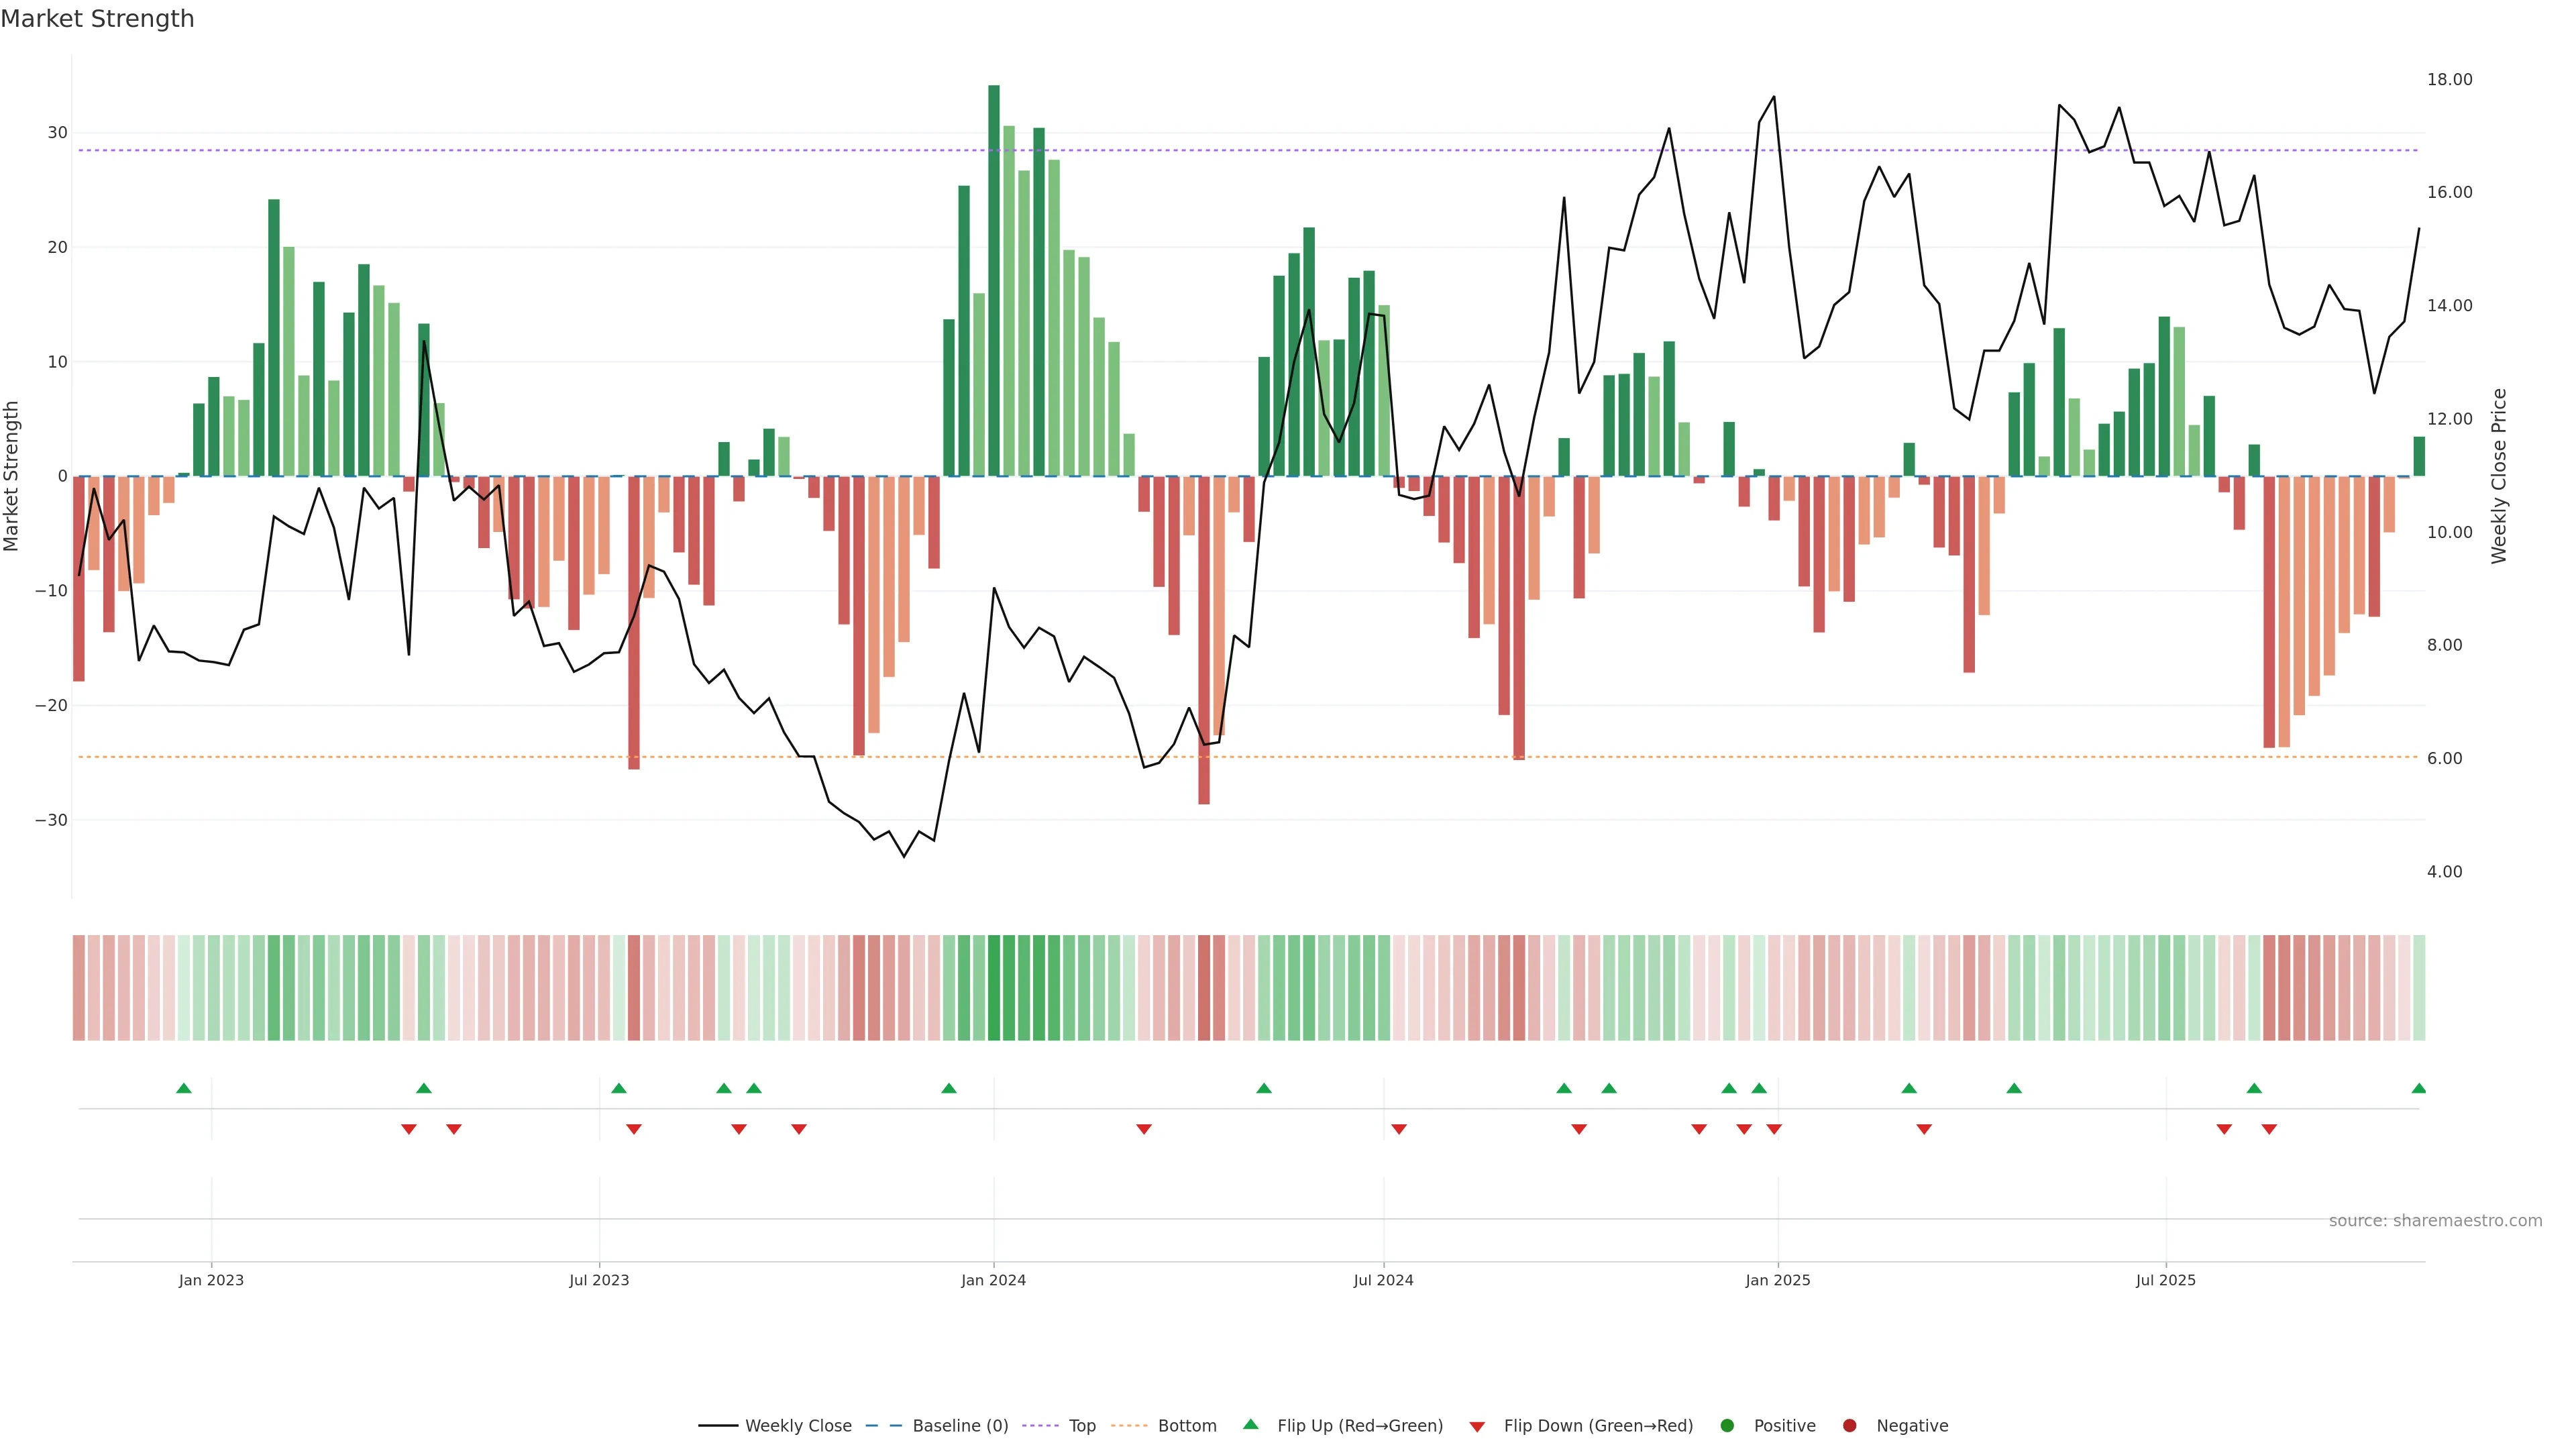
Task: Click the leftmost green flip-up triangle marker
Action: (x=184, y=1088)
